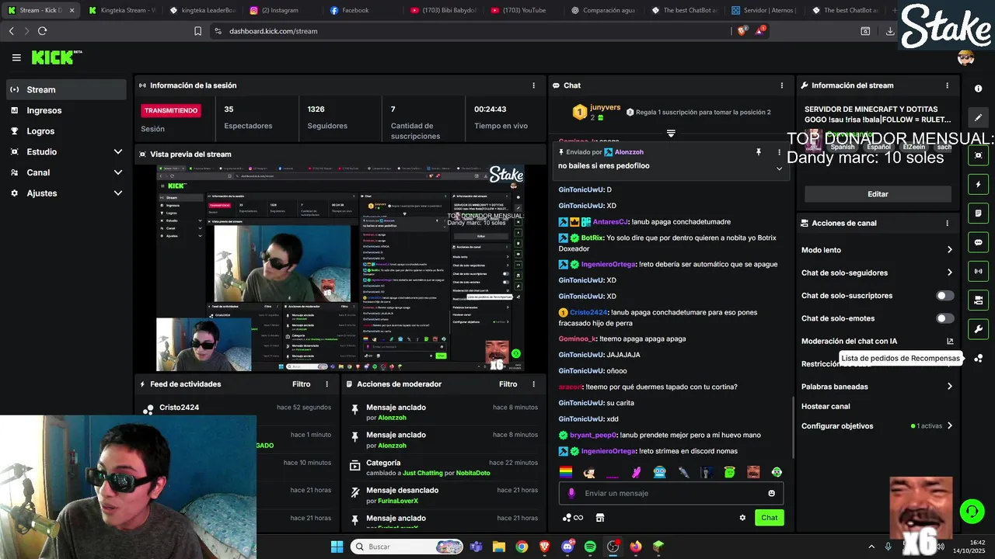This screenshot has height=559, width=995.
Task: Click the screen capture icon in right toolbar
Action: pyautogui.click(x=978, y=155)
